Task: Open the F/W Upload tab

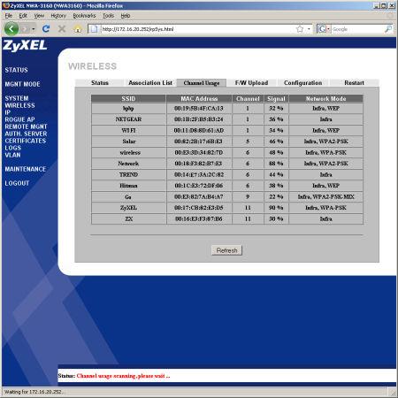Action: pyautogui.click(x=251, y=83)
